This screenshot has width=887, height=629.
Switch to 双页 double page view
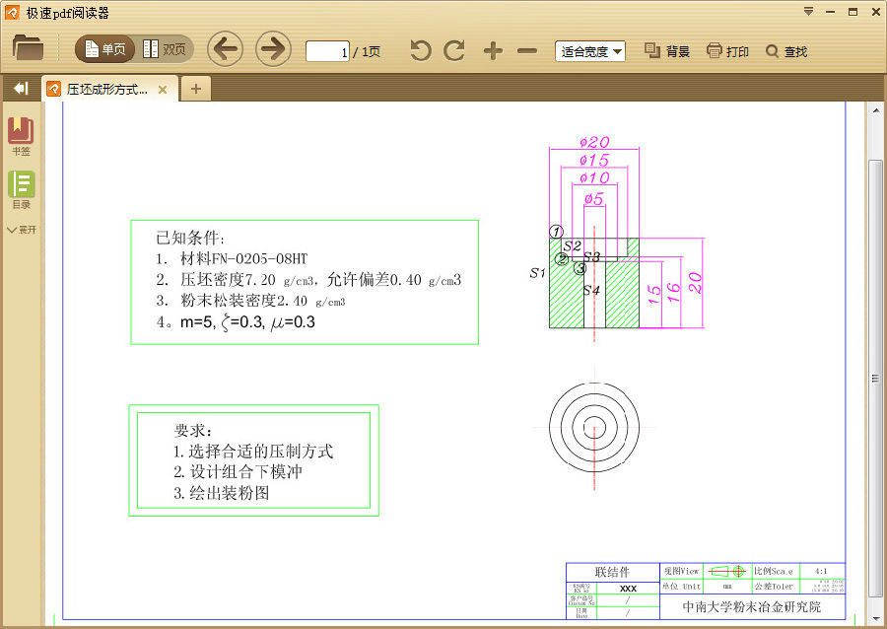165,49
